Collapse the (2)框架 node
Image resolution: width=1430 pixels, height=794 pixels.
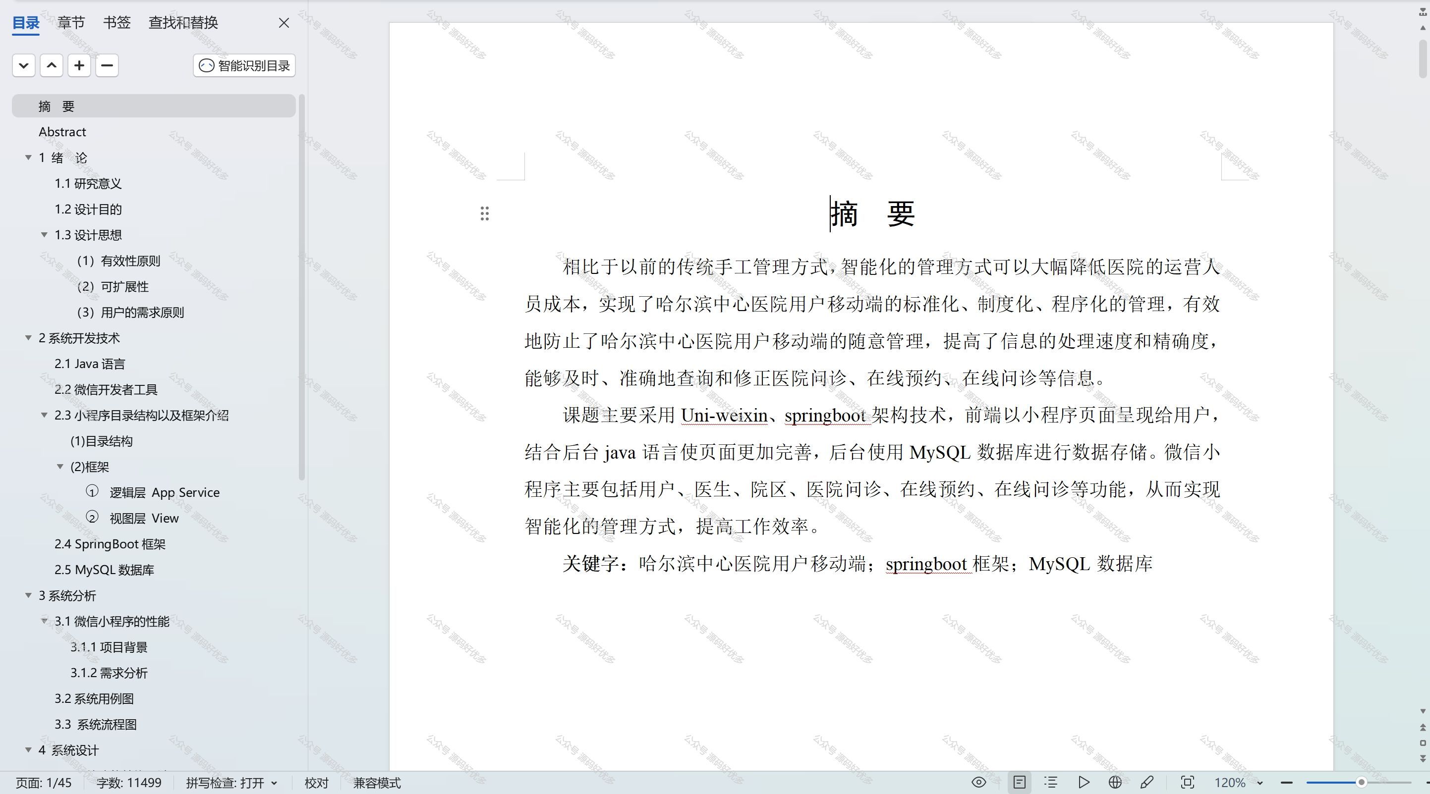pyautogui.click(x=60, y=467)
